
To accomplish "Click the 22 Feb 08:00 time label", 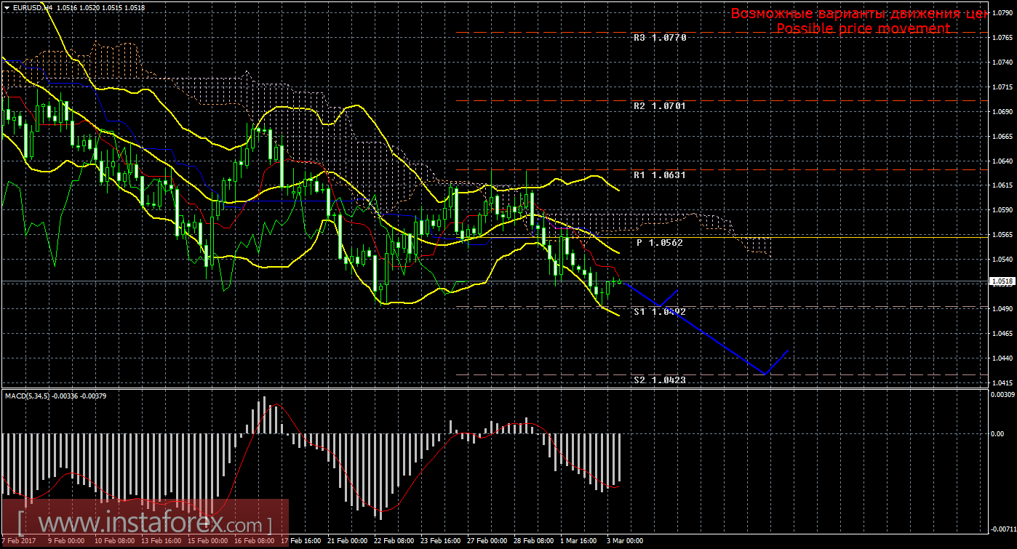I will point(393,541).
